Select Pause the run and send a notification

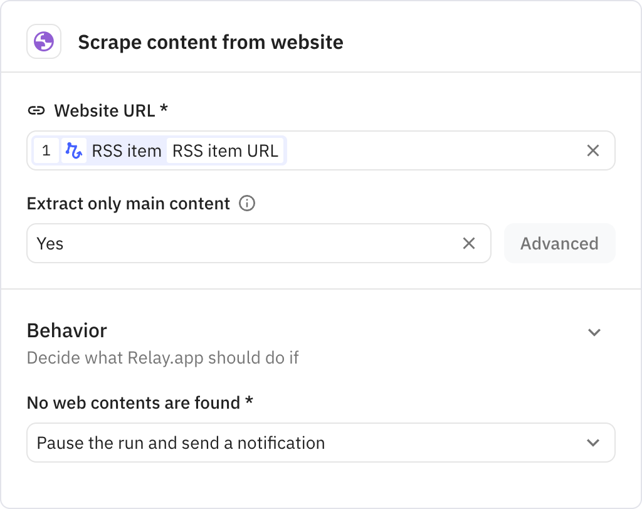(181, 443)
